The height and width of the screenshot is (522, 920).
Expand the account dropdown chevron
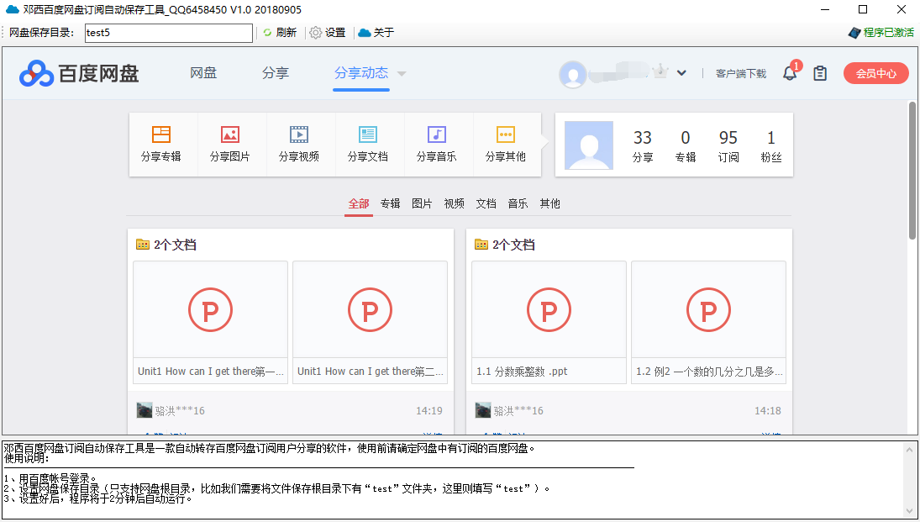(681, 73)
